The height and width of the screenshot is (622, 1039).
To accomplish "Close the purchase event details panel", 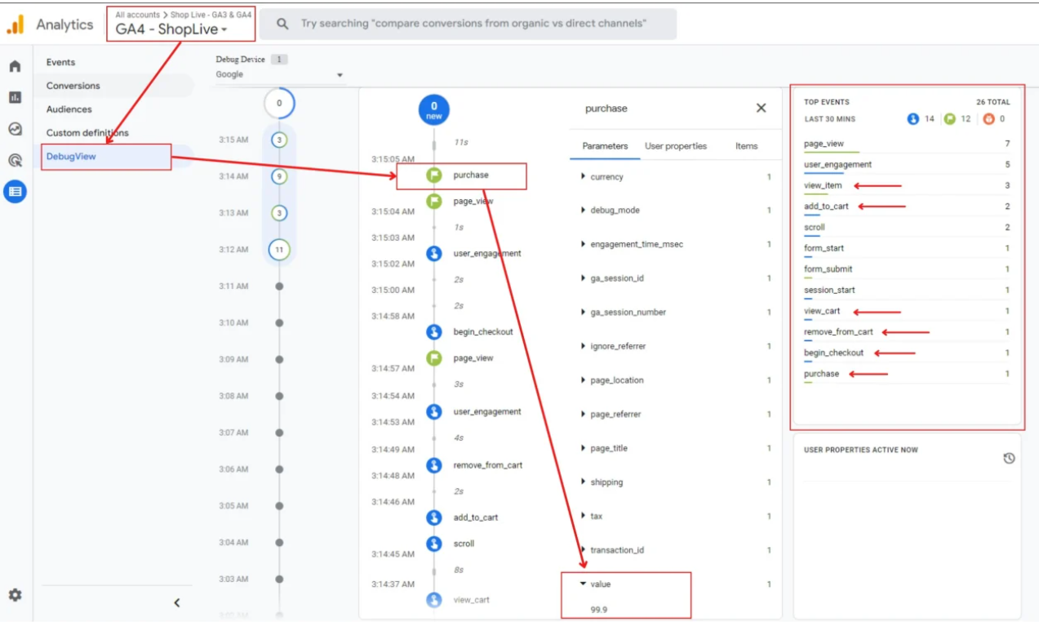I will point(761,108).
